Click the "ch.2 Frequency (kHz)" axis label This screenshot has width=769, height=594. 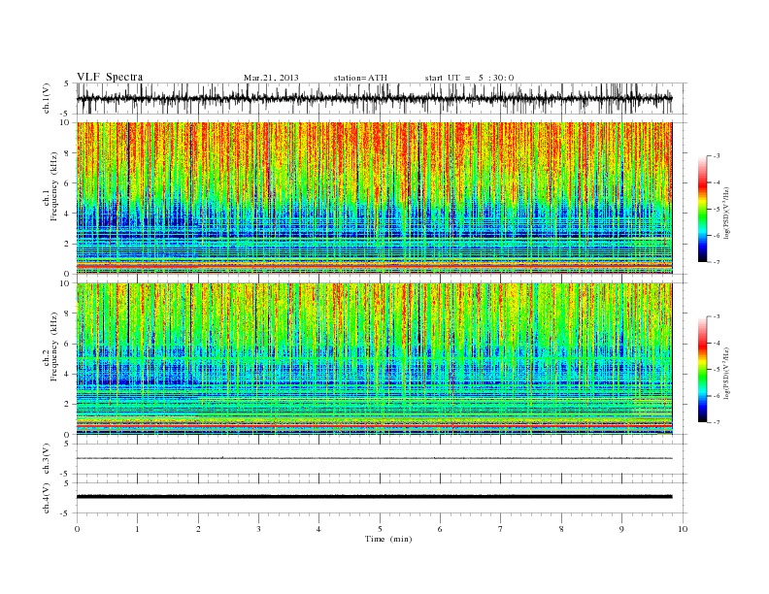(50, 346)
